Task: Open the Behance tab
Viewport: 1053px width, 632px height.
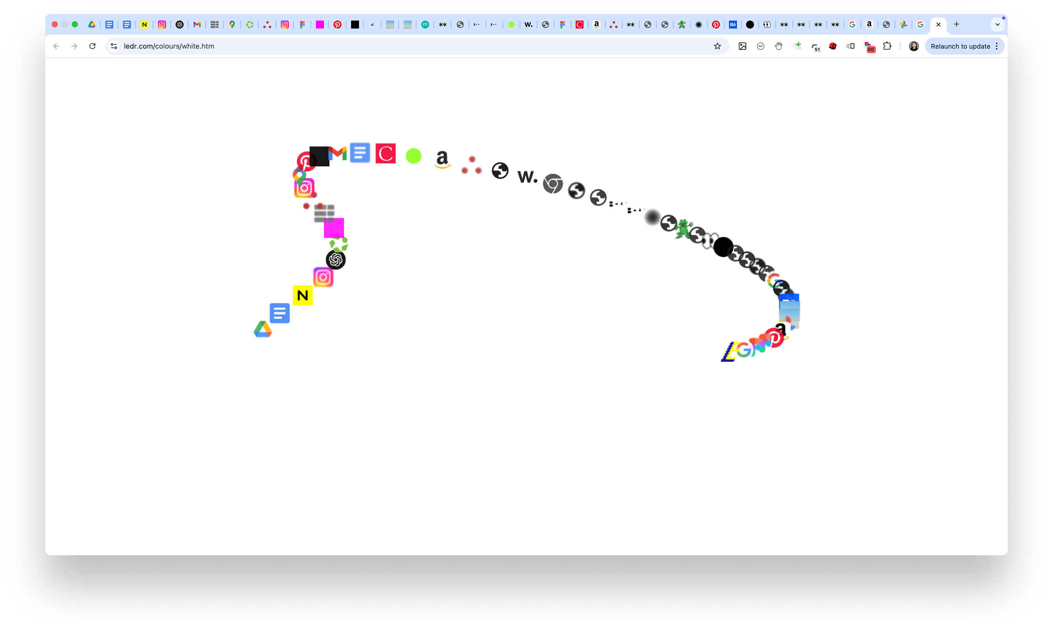Action: point(733,24)
